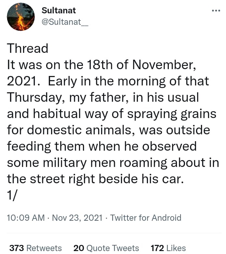
Task: Open the Twitter for Android source link
Action: pyautogui.click(x=146, y=218)
